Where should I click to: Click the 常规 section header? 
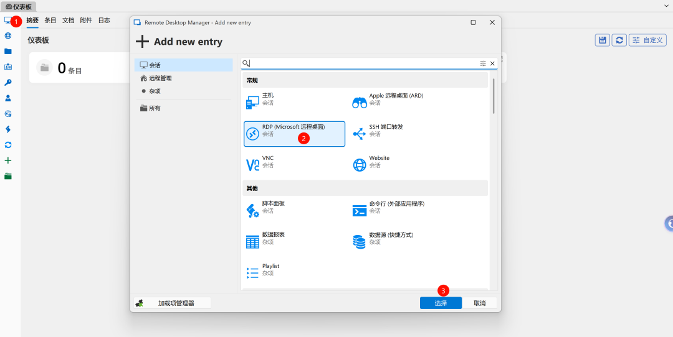tap(365, 80)
